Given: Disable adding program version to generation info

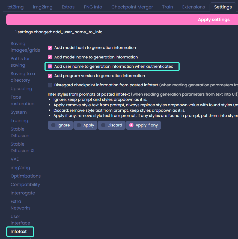Looking at the screenshot, I should point(50,76).
